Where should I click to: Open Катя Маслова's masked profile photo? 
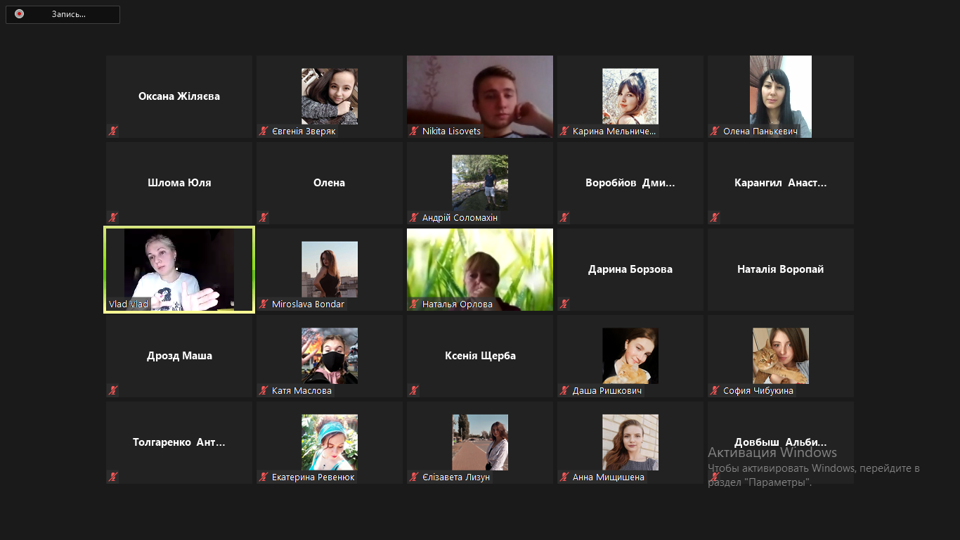[330, 356]
